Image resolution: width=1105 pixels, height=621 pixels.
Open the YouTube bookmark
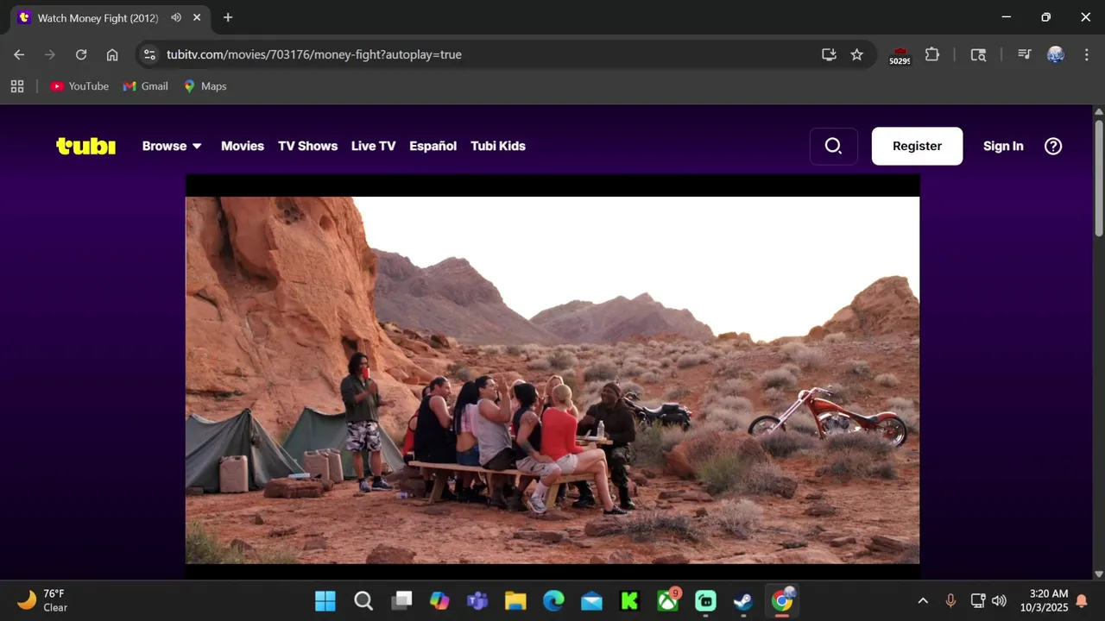click(x=79, y=86)
